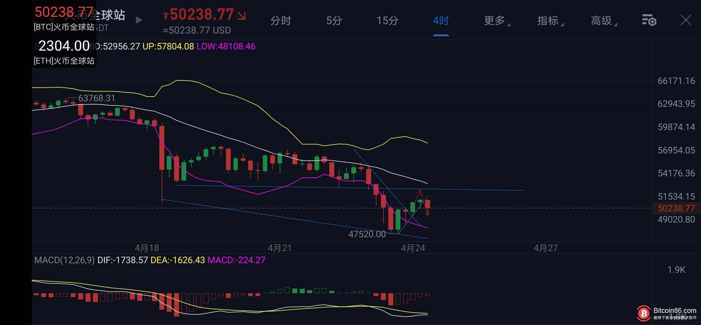
Task: Open the chart settings icon
Action: tap(649, 20)
